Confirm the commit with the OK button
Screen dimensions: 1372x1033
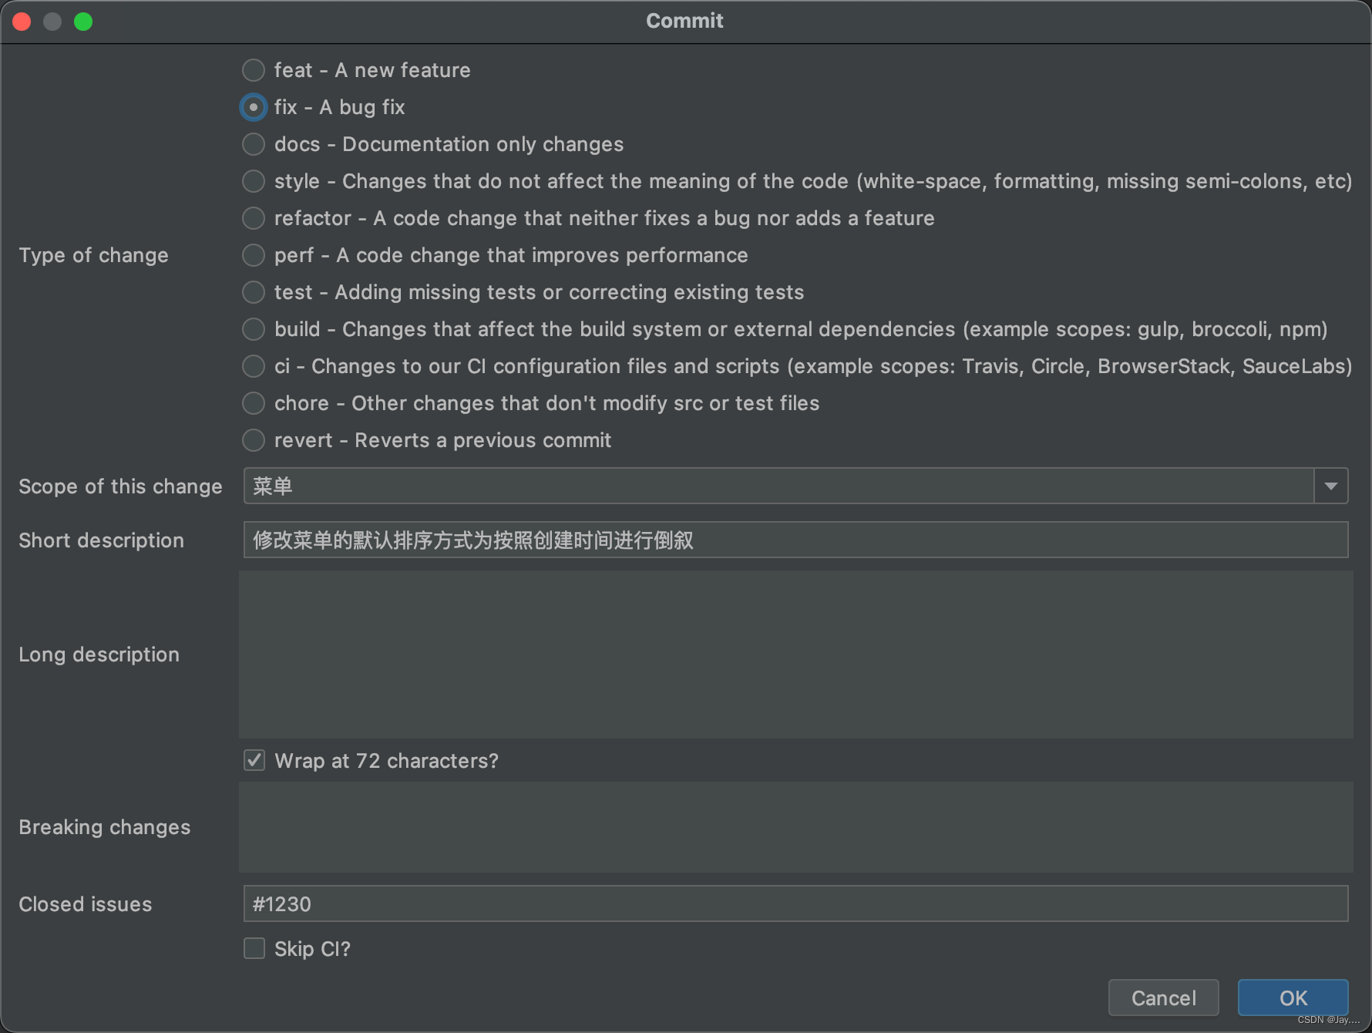(x=1293, y=998)
